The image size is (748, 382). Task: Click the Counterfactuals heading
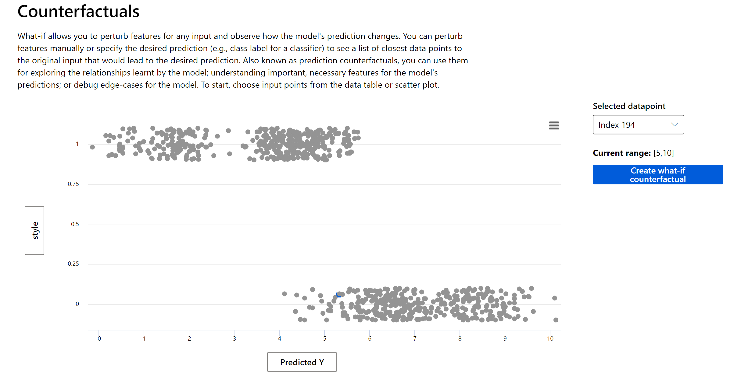(78, 12)
